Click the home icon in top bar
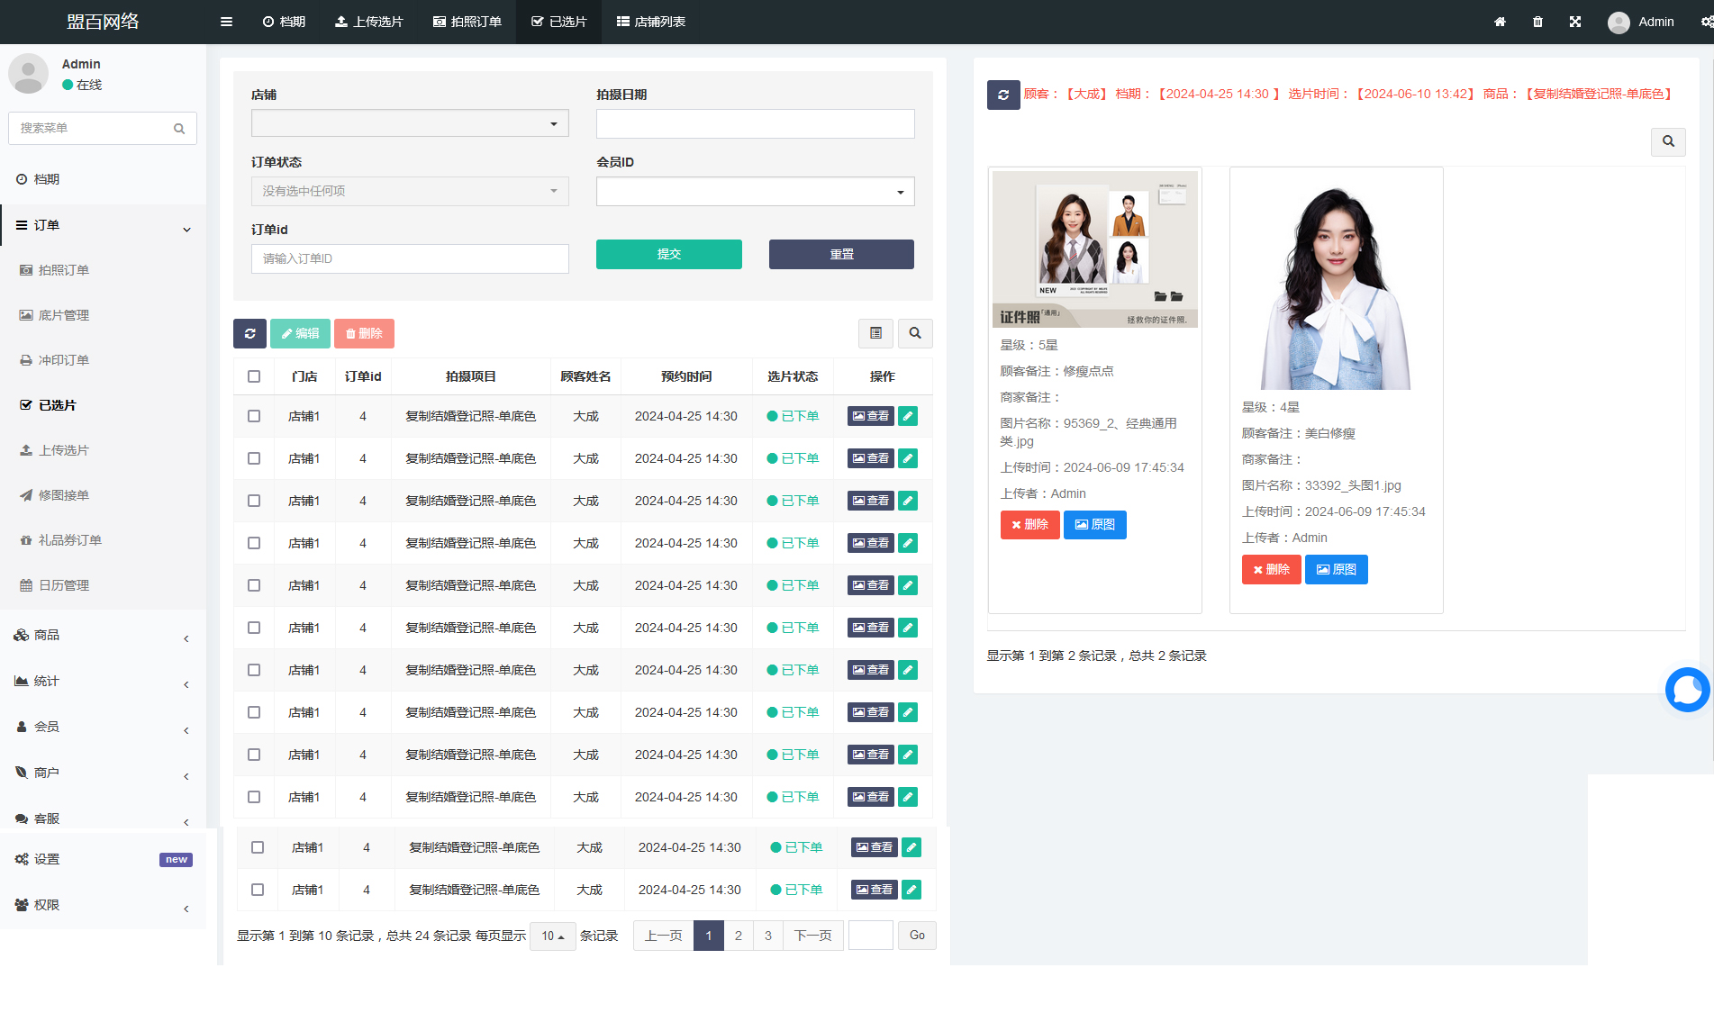The width and height of the screenshot is (1714, 1013). (x=1500, y=22)
